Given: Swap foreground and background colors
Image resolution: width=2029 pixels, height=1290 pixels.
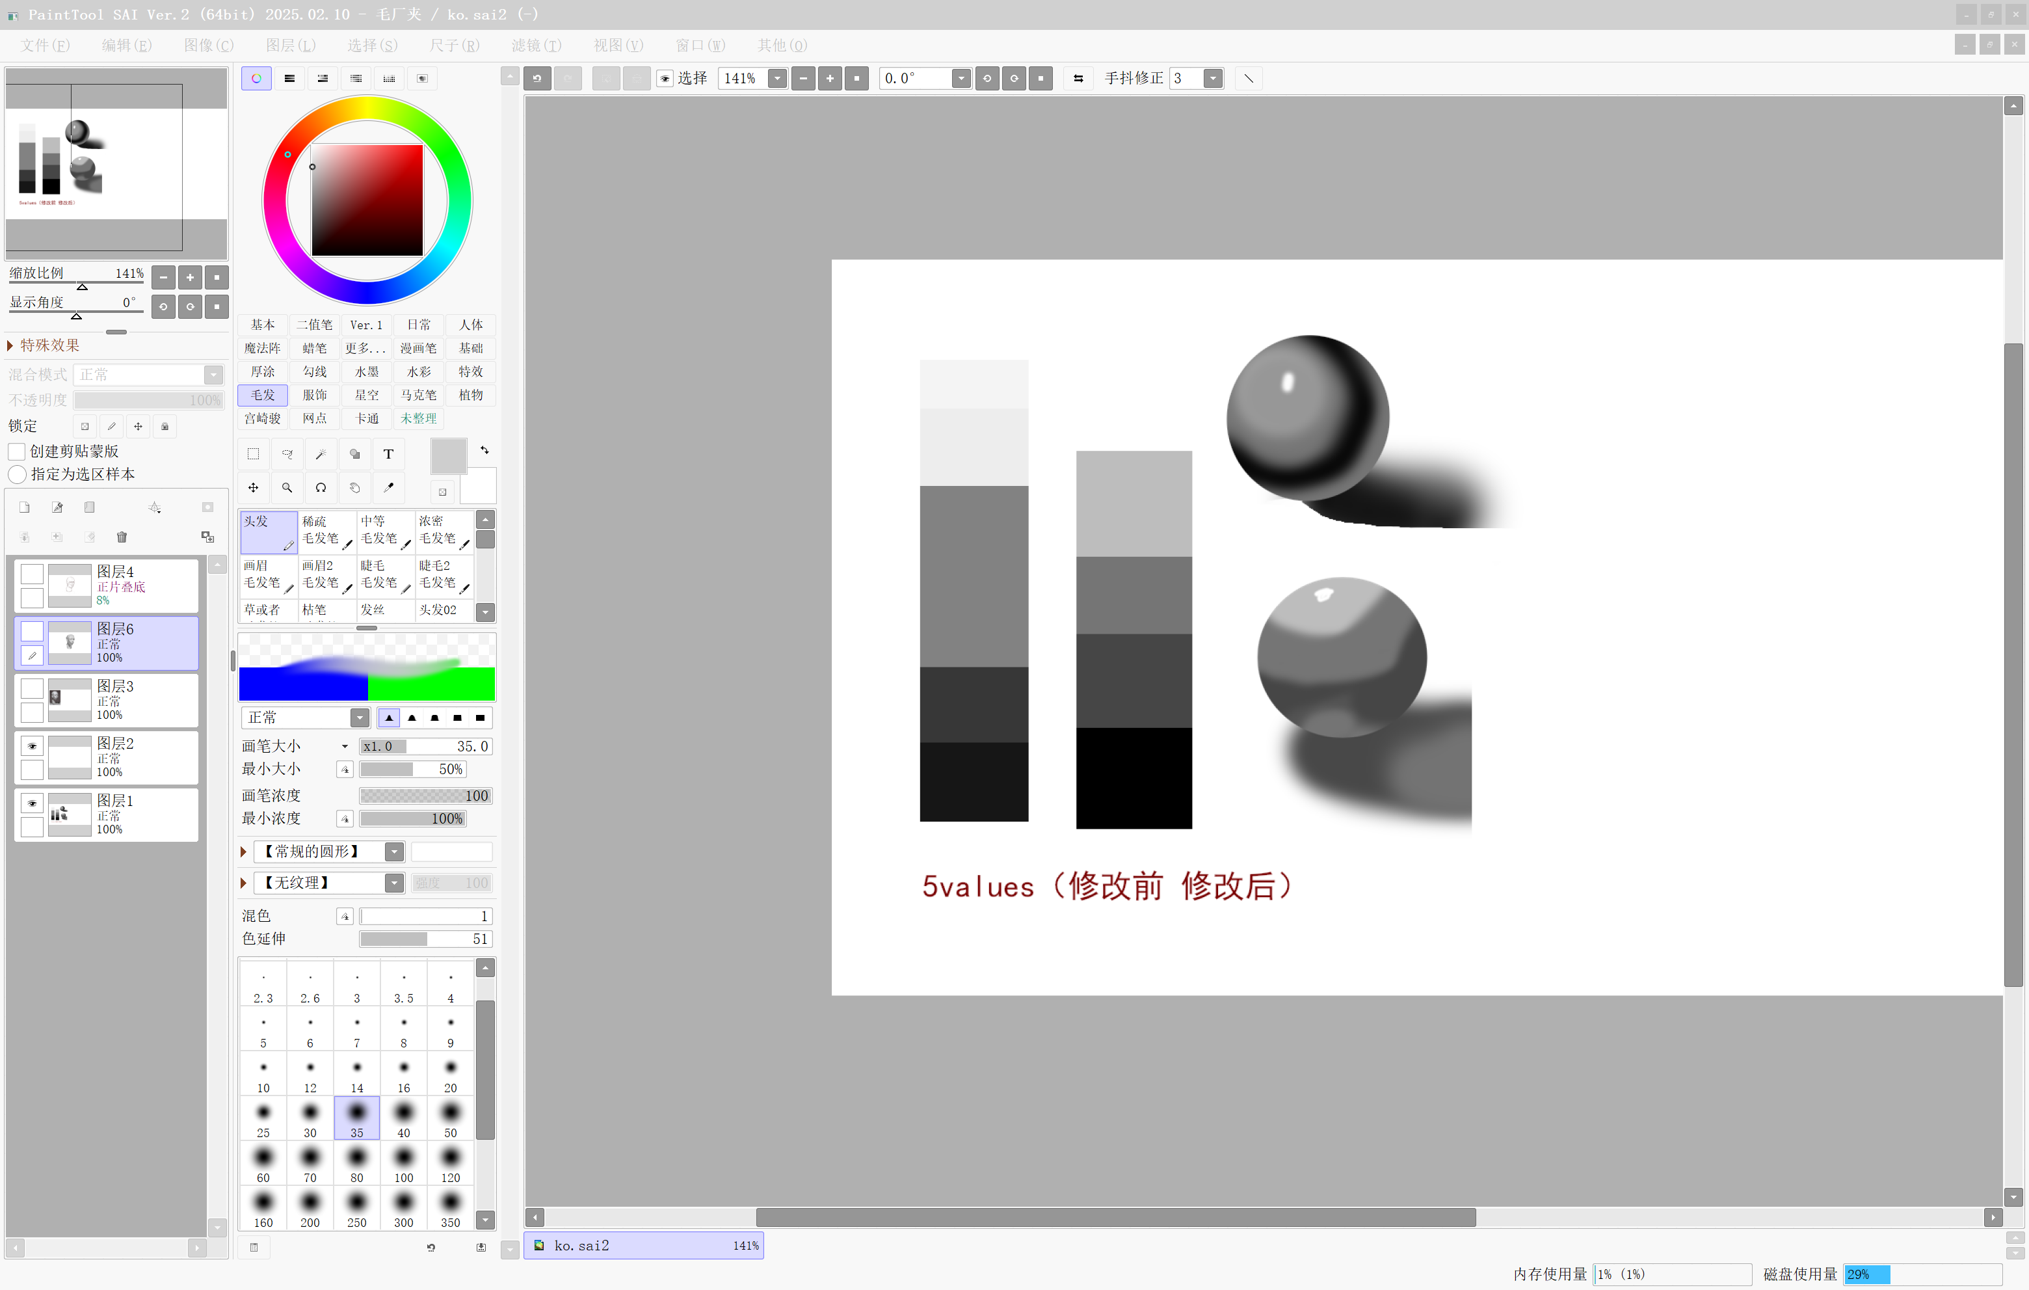Looking at the screenshot, I should (484, 450).
